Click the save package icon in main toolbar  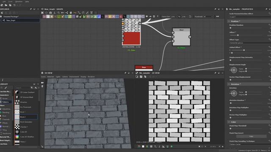tap(10, 5)
